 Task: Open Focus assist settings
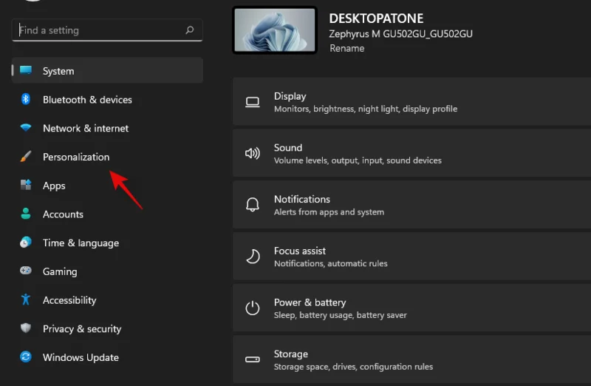(x=412, y=256)
